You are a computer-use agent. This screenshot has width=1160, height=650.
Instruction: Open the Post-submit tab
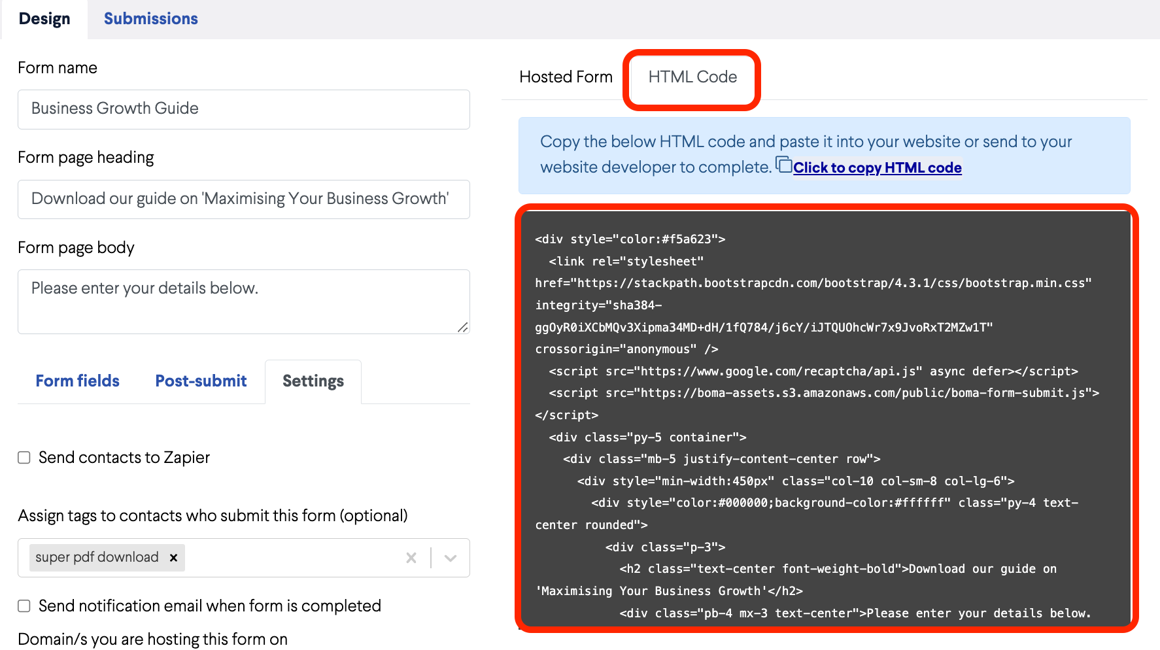pos(201,381)
